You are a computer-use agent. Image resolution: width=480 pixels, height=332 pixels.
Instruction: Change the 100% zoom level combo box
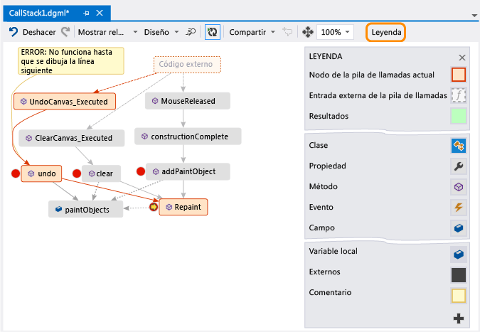[335, 32]
